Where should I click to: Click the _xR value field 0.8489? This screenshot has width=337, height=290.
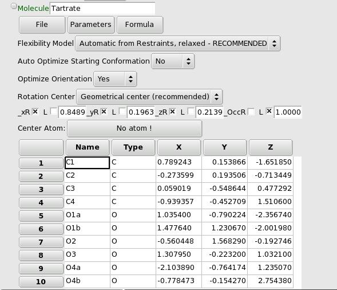point(72,112)
